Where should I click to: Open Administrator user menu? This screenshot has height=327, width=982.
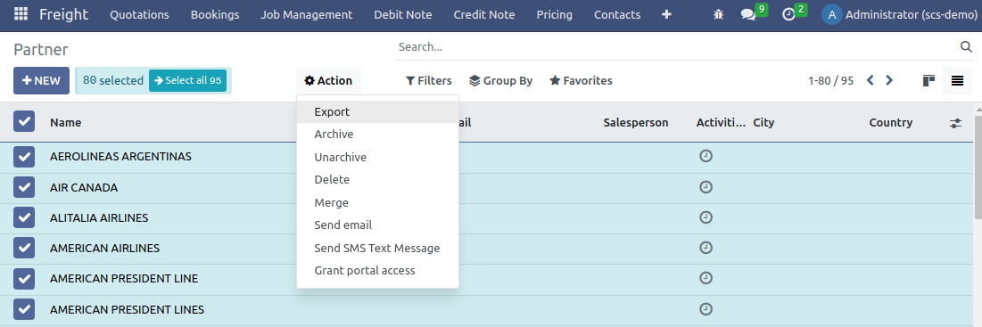click(x=899, y=14)
